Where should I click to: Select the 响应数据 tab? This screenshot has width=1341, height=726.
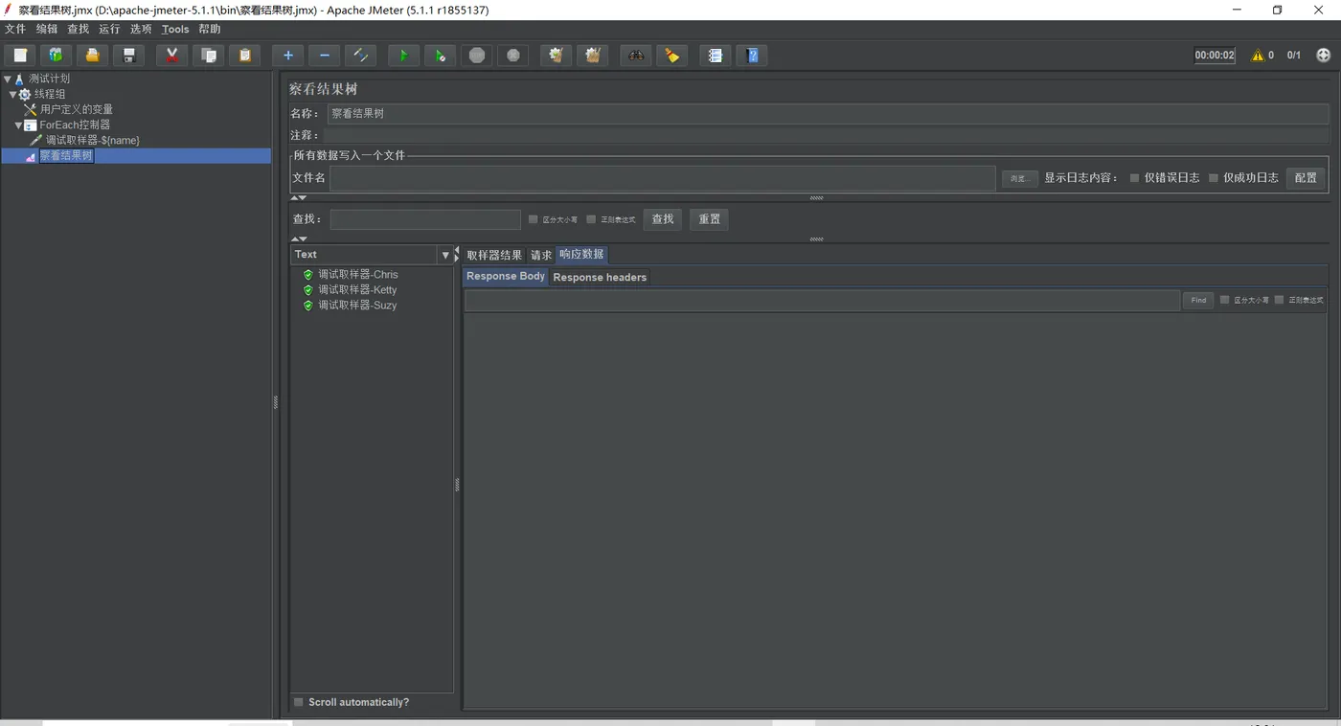(581, 255)
